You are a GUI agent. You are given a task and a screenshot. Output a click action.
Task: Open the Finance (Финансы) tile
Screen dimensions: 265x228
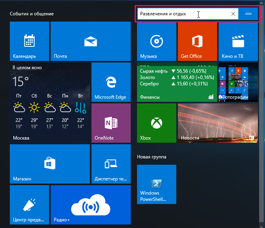pyautogui.click(x=177, y=82)
